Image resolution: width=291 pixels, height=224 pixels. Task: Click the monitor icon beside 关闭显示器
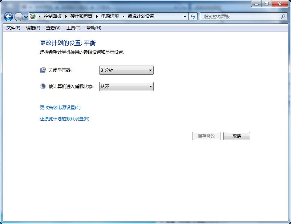43,70
